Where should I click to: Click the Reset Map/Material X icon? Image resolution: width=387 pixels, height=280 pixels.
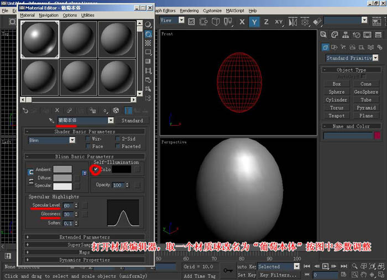(57, 111)
